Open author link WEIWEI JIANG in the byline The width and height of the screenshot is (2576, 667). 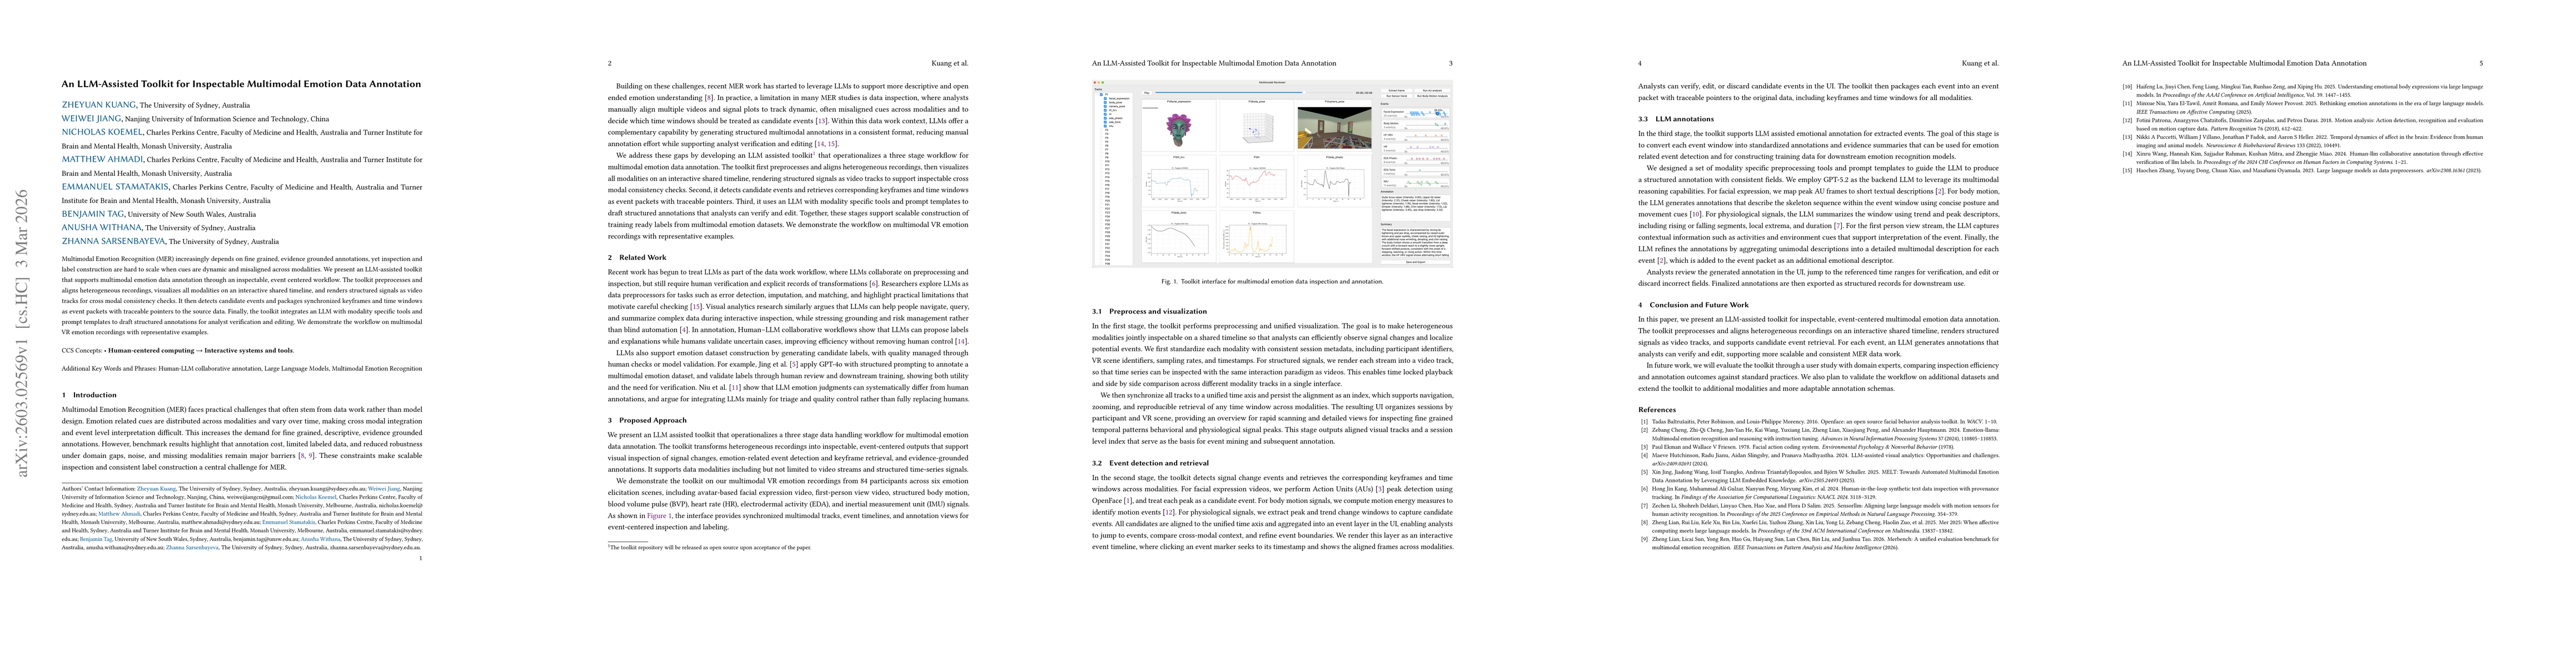coord(91,119)
